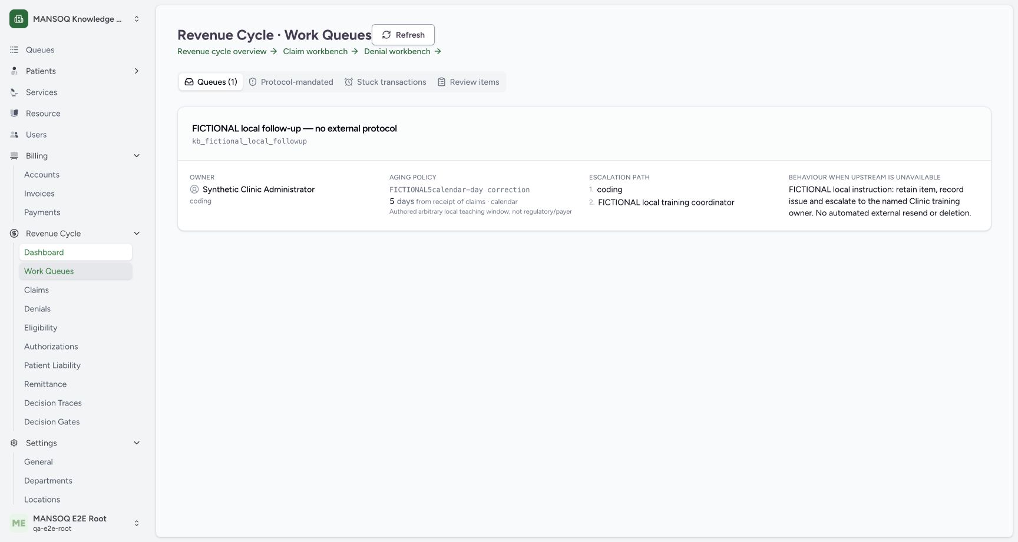This screenshot has height=542, width=1018.
Task: Click the ME user avatar badge
Action: coord(19,523)
